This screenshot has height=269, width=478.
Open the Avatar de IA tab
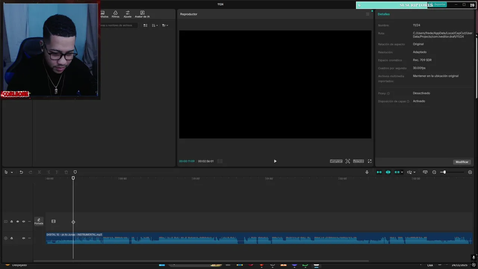(142, 14)
